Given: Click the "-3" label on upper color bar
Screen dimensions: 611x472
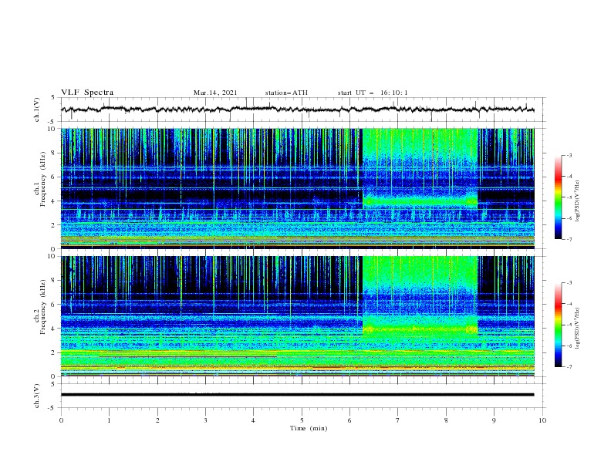Looking at the screenshot, I should click(569, 155).
